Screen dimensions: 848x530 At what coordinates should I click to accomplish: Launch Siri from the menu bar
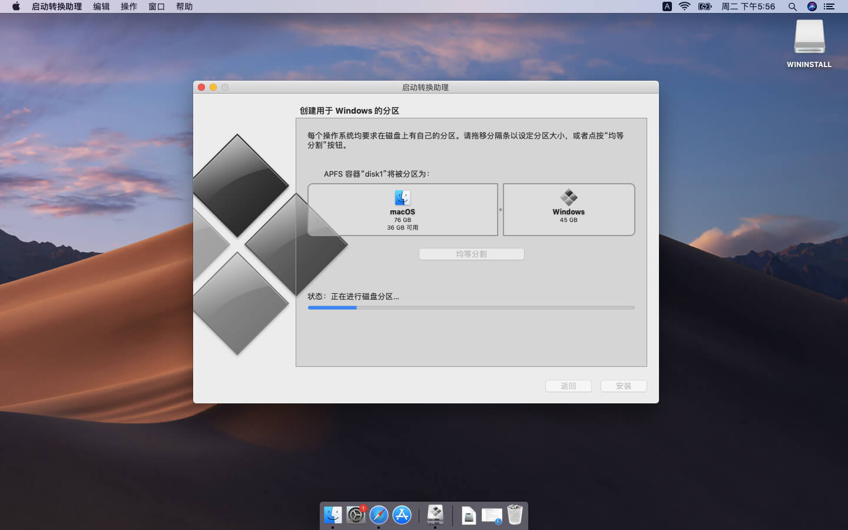coord(812,6)
